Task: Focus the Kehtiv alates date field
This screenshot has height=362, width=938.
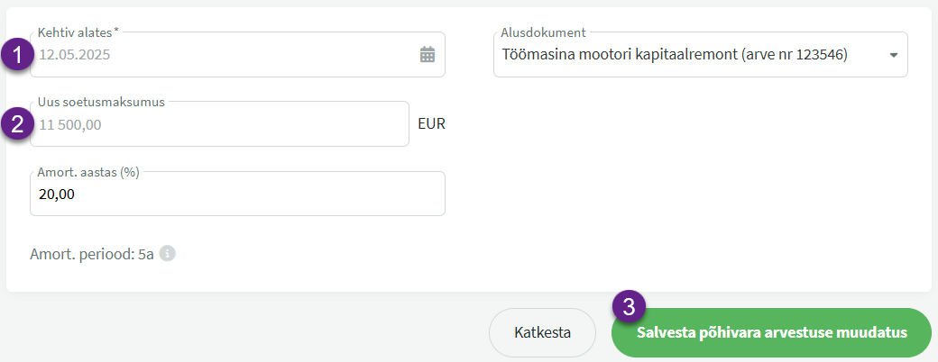Action: point(237,54)
